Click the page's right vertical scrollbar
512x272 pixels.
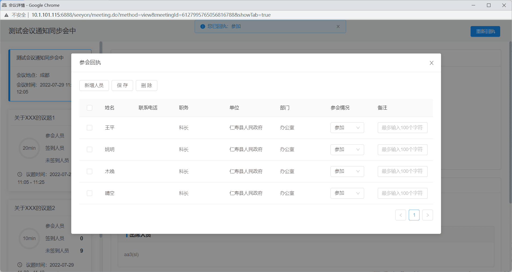click(510, 122)
